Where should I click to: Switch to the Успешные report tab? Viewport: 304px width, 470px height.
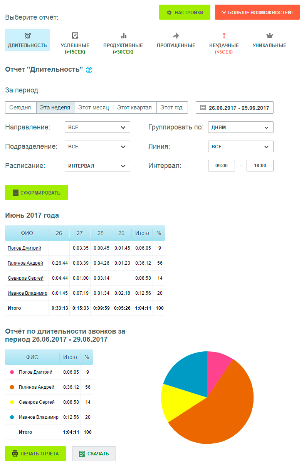point(75,43)
